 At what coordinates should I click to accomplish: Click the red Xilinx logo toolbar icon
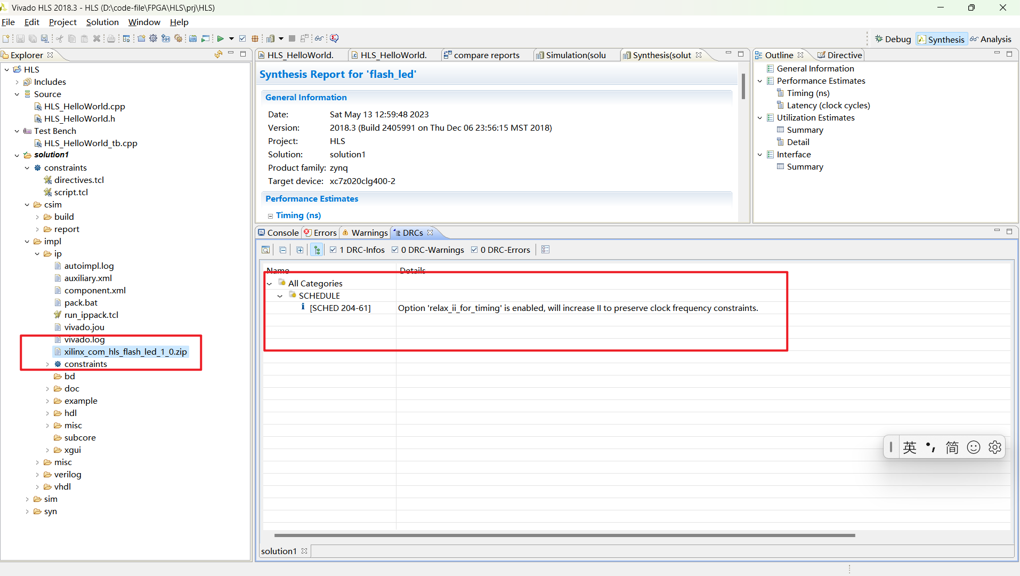[x=334, y=38]
